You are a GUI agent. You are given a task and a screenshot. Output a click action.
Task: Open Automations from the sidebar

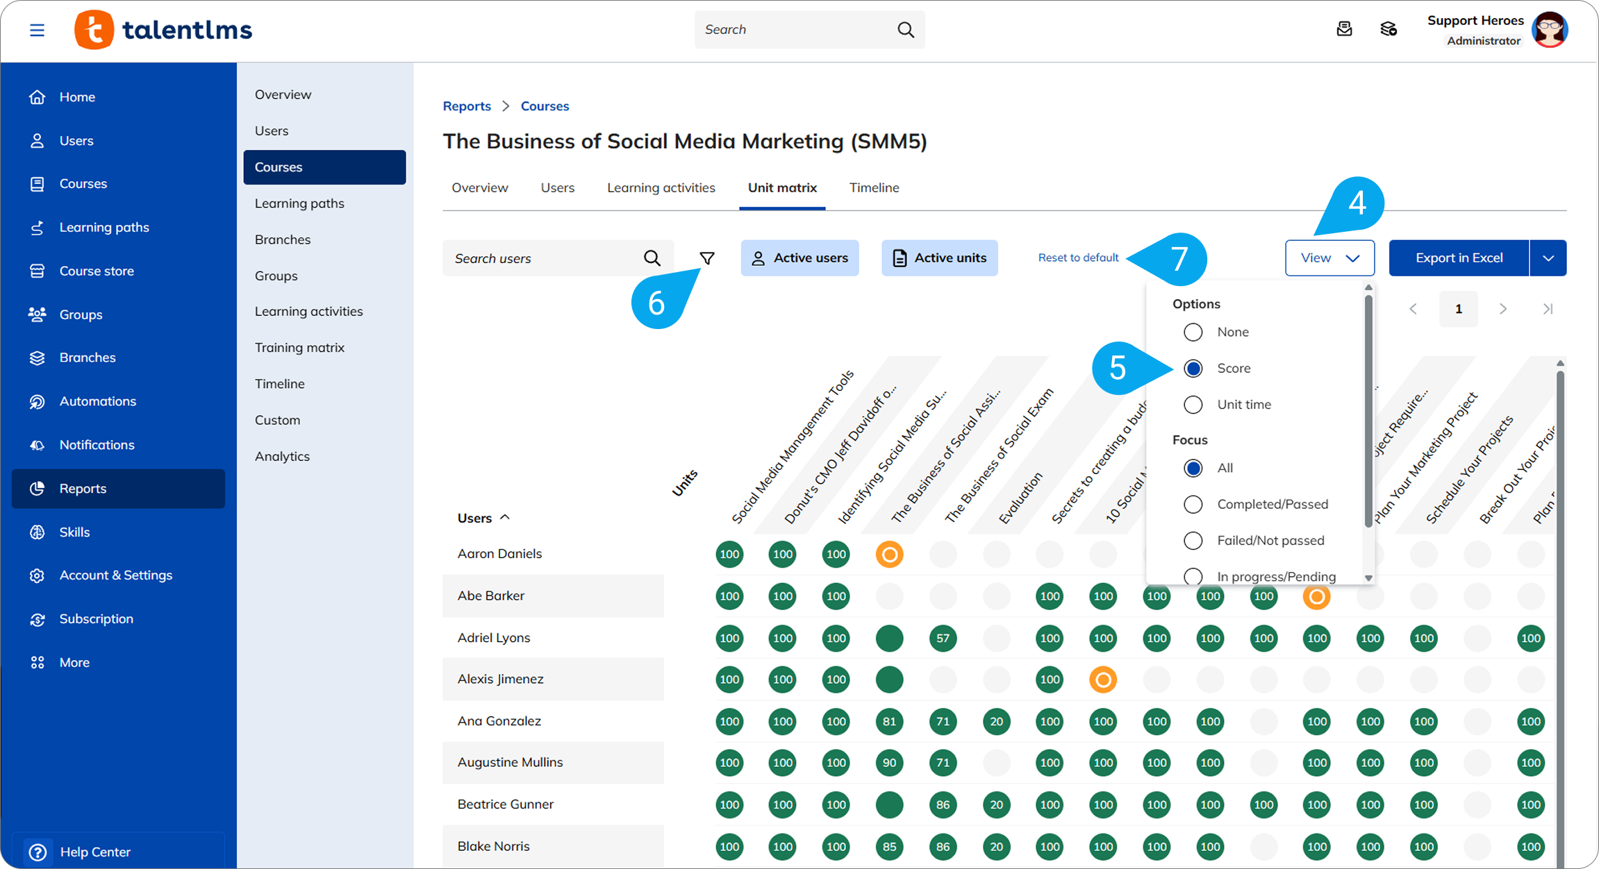pyautogui.click(x=97, y=401)
